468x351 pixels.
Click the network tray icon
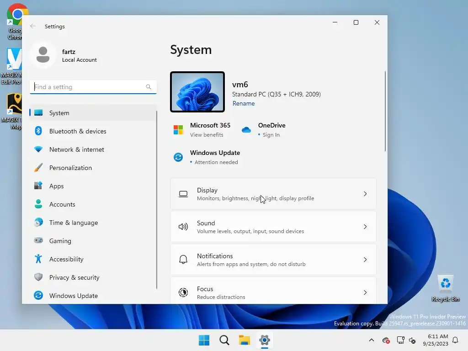point(400,340)
